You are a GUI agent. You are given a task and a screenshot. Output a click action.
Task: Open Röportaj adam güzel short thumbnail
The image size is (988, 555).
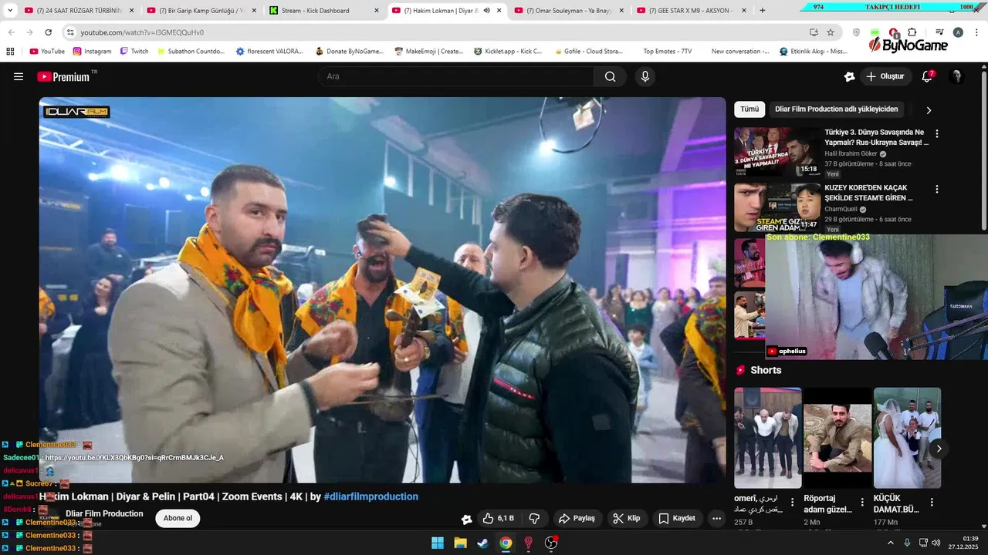pyautogui.click(x=837, y=438)
